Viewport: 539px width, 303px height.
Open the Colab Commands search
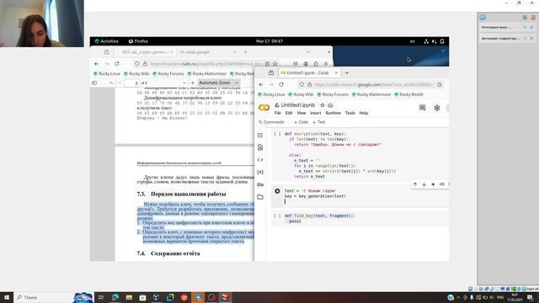pos(271,122)
